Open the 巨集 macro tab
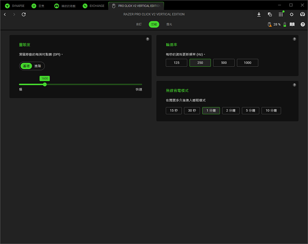Viewport: 308px width, 244px height. (x=38, y=6)
